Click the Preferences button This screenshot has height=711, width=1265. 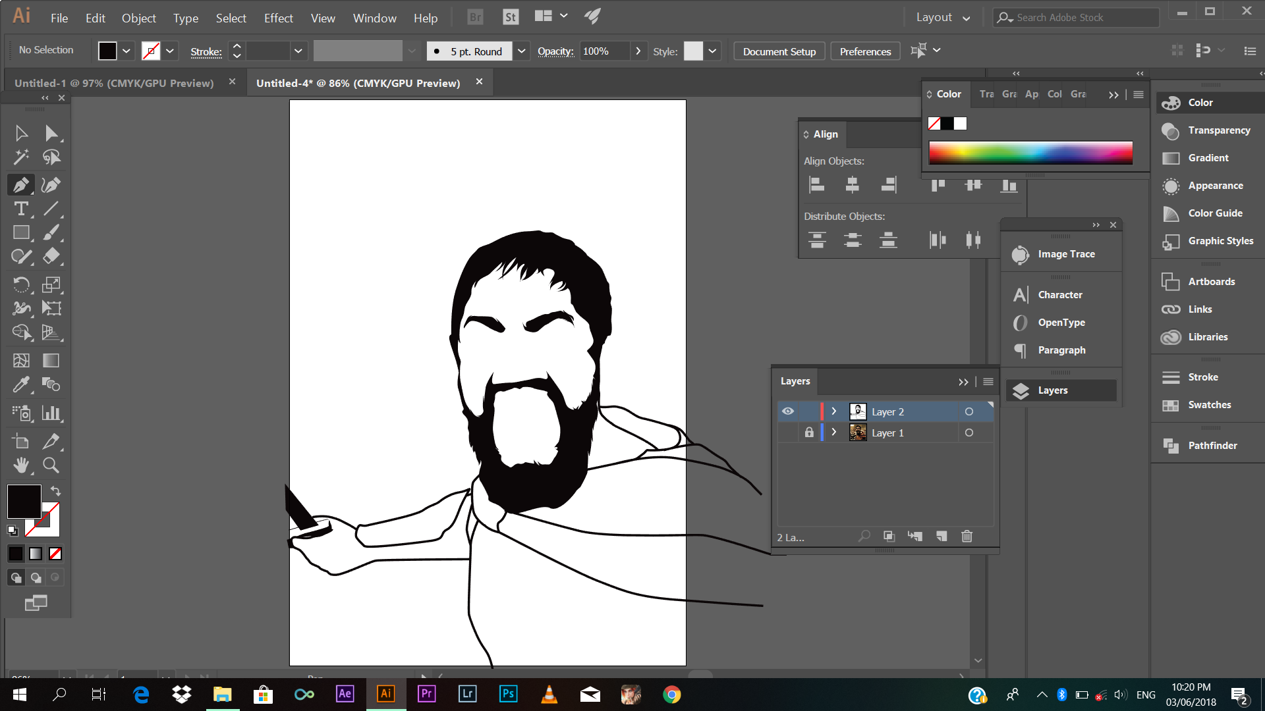(x=865, y=51)
